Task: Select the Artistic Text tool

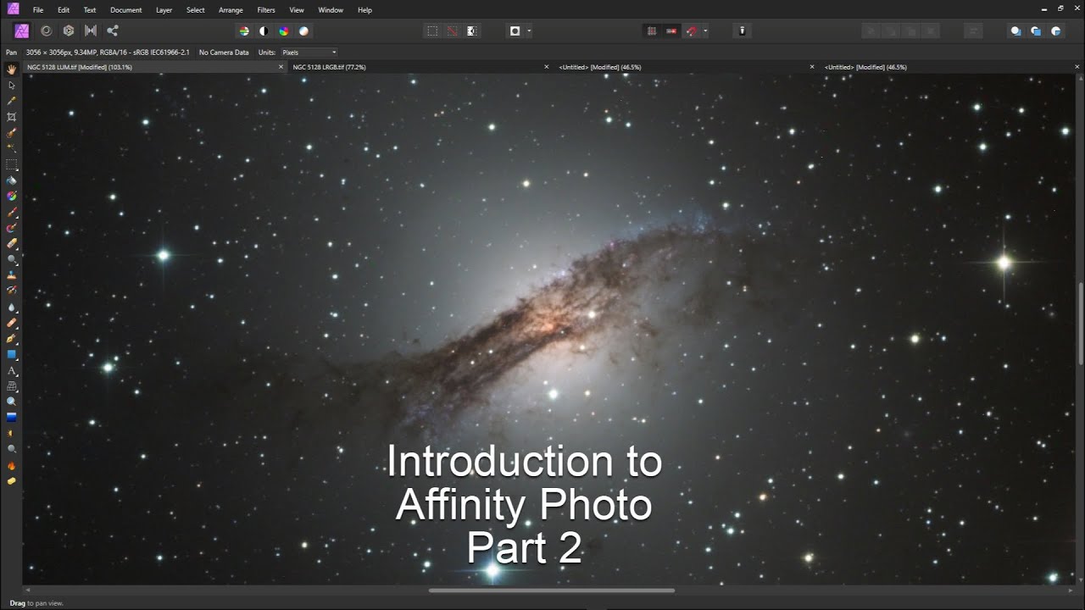Action: coord(12,370)
